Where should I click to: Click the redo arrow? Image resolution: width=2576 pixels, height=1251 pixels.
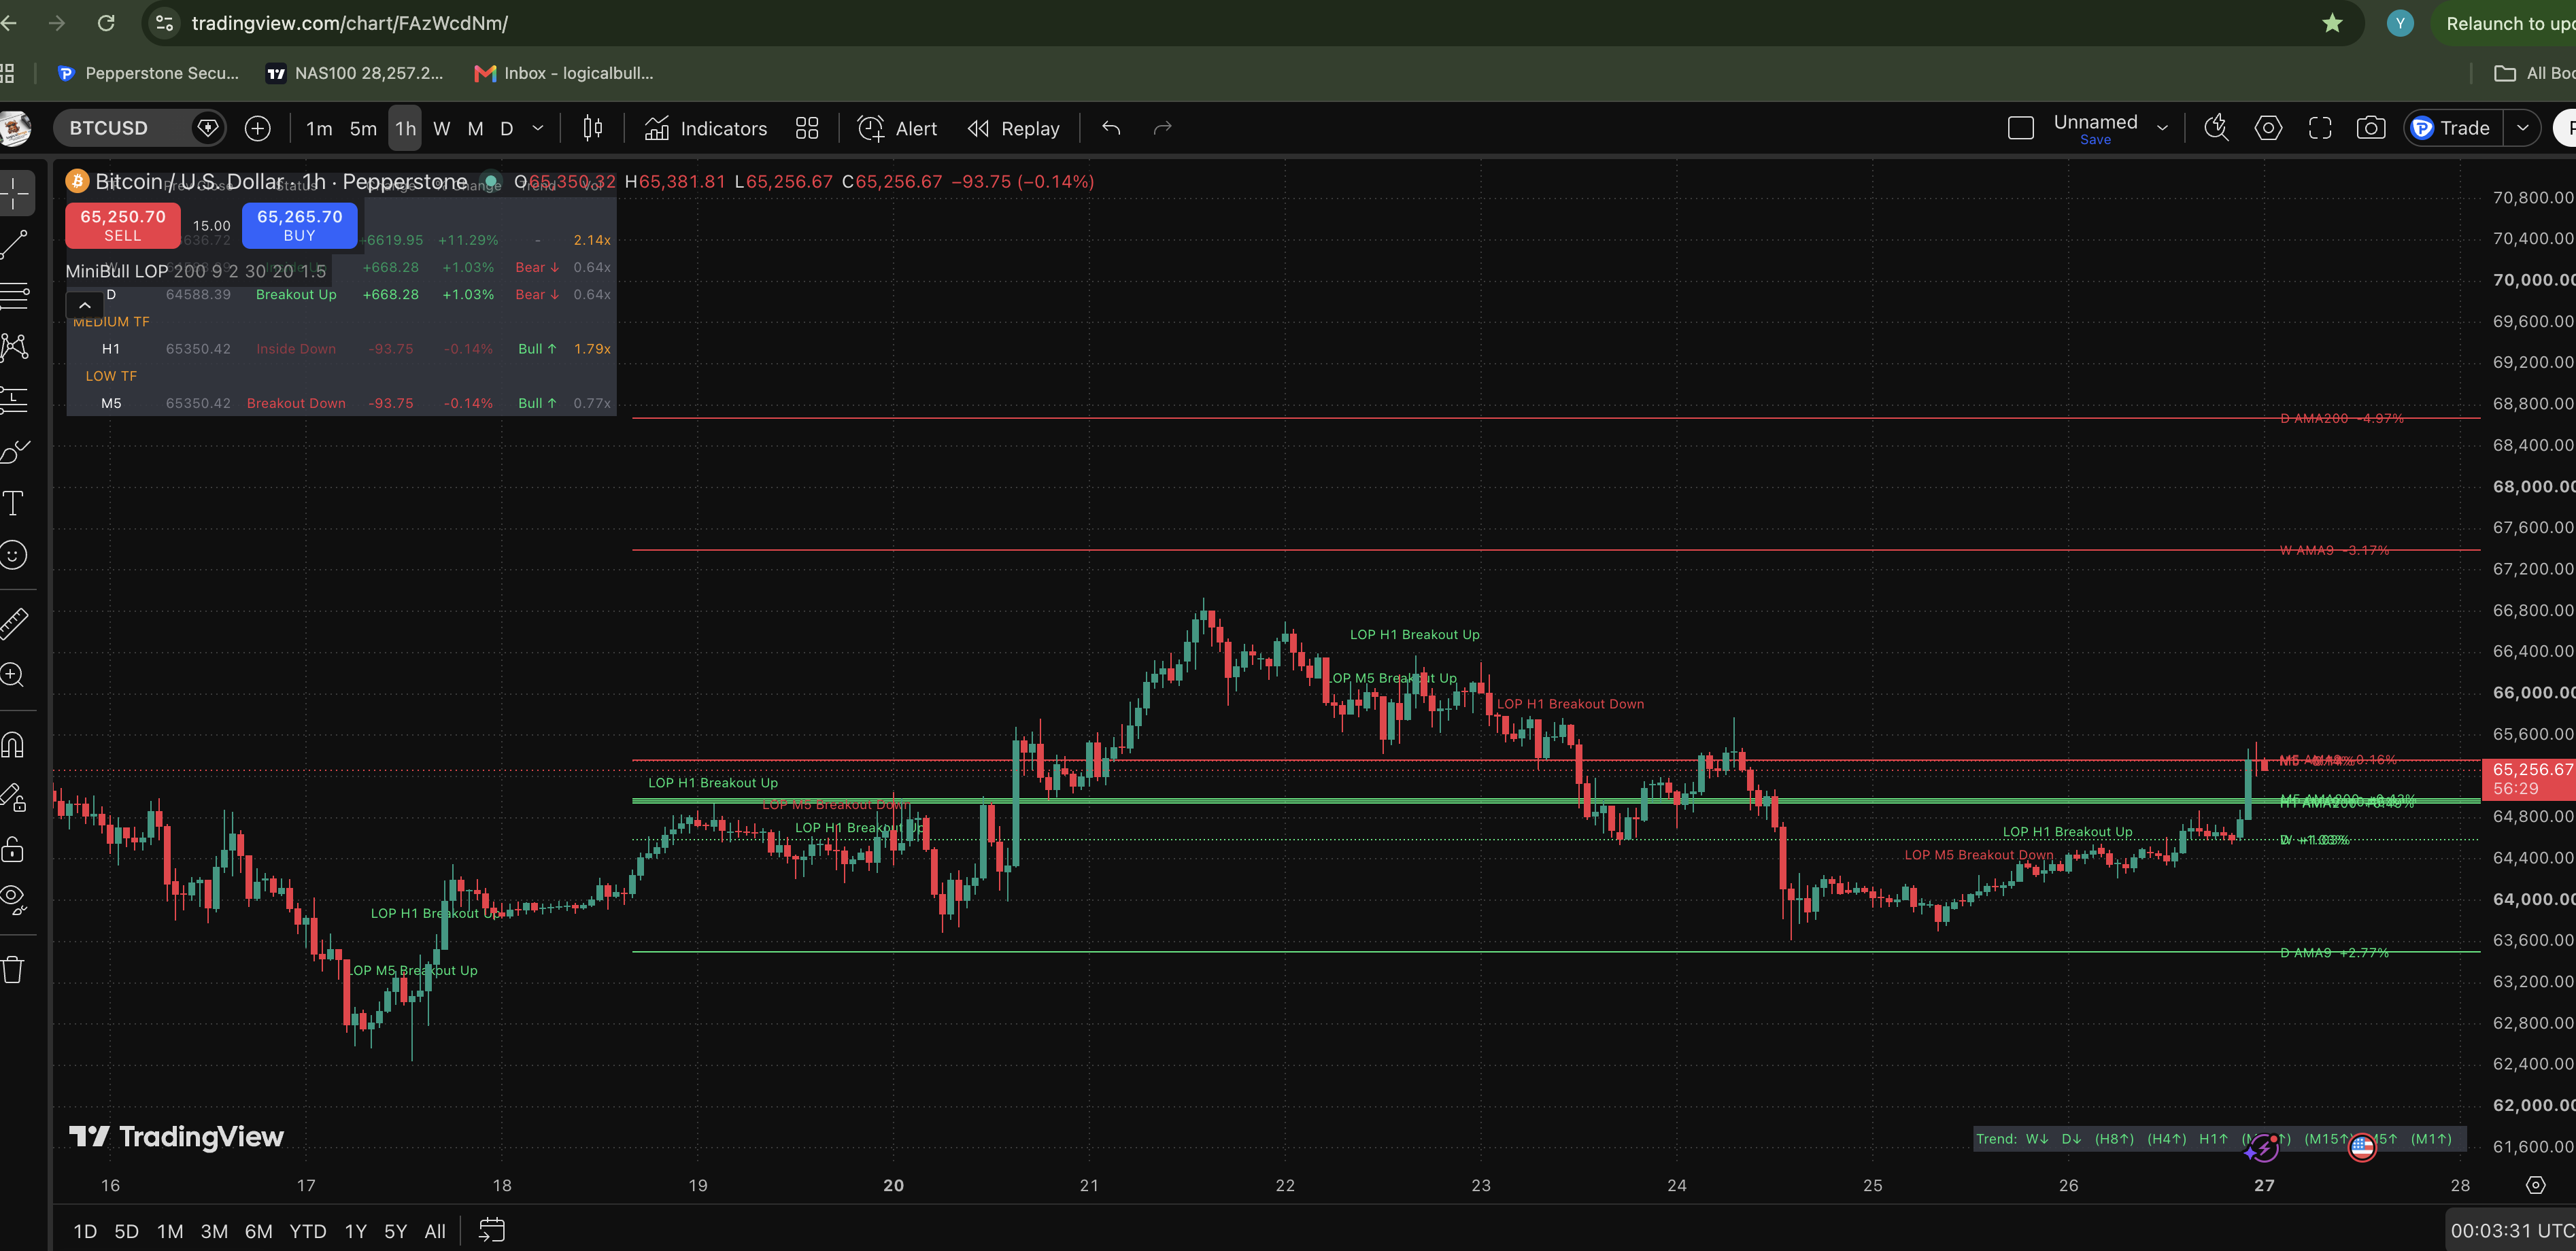point(1162,128)
